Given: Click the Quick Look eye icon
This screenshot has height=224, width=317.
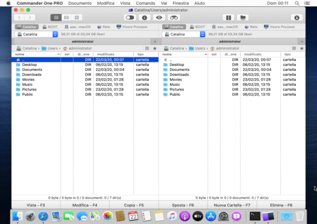Looking at the screenshot, I should click(159, 18).
